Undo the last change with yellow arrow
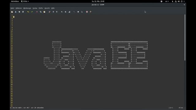The image size is (196, 110). pyautogui.click(x=28, y=12)
